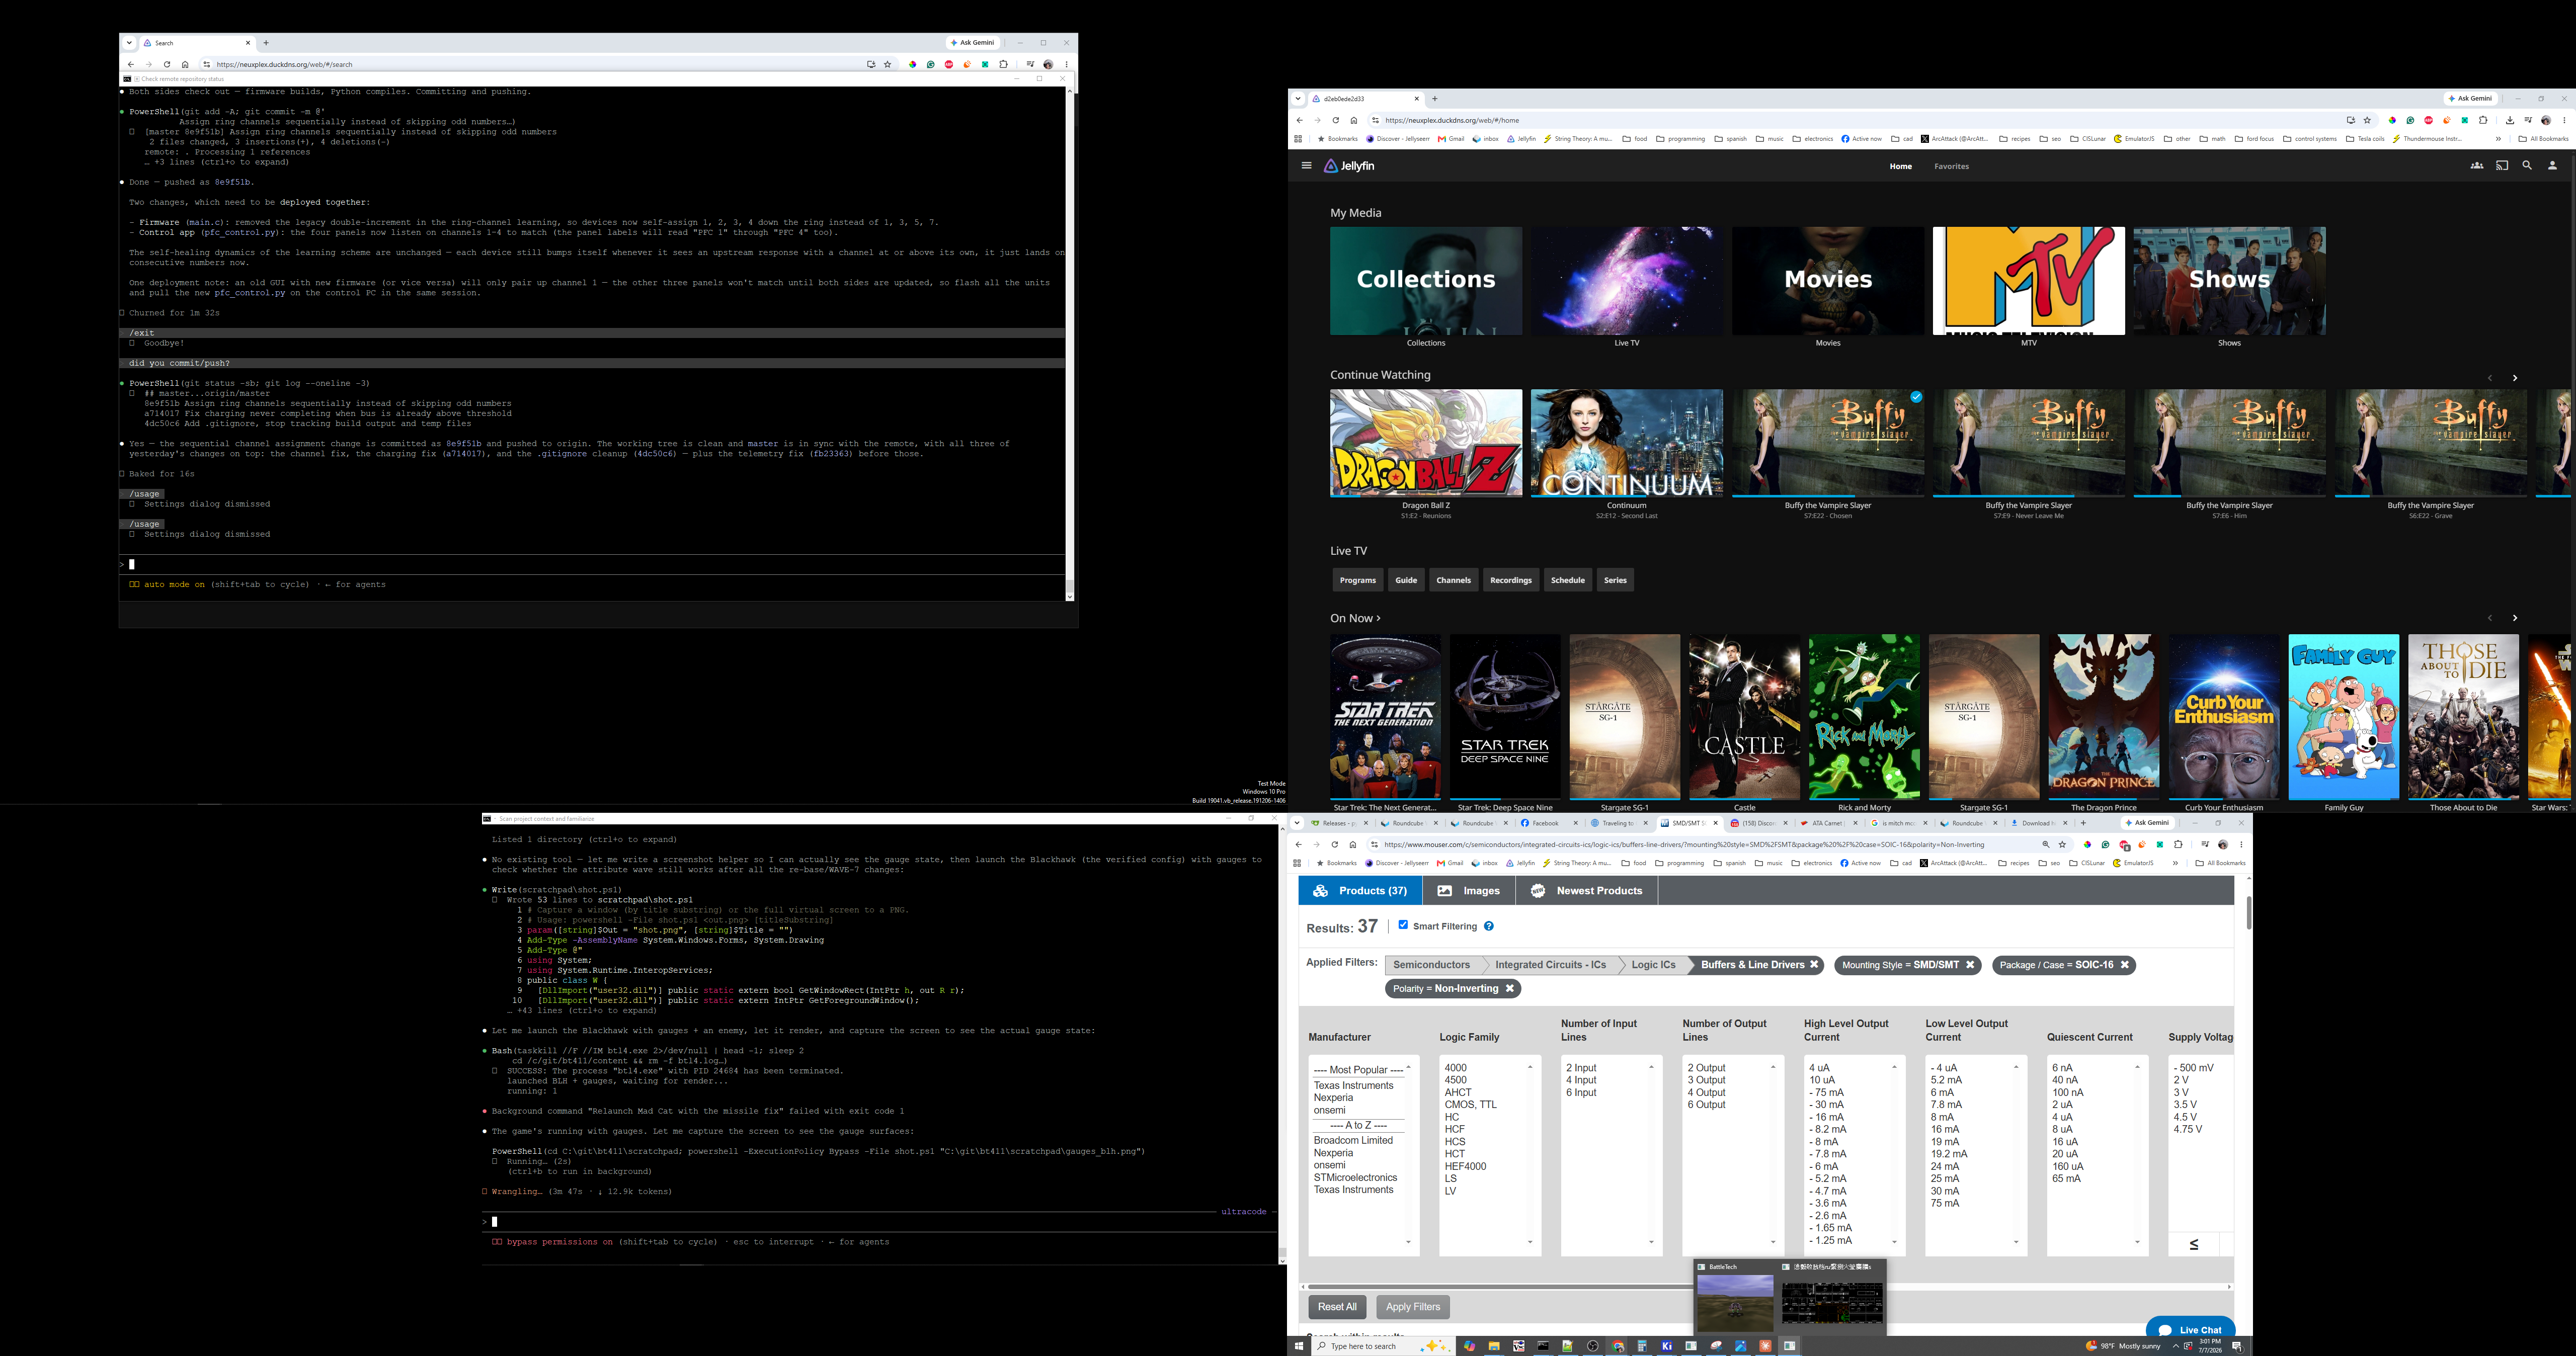Reload the Jellyfin home page
This screenshot has height=1356, width=2576.
(x=1335, y=120)
